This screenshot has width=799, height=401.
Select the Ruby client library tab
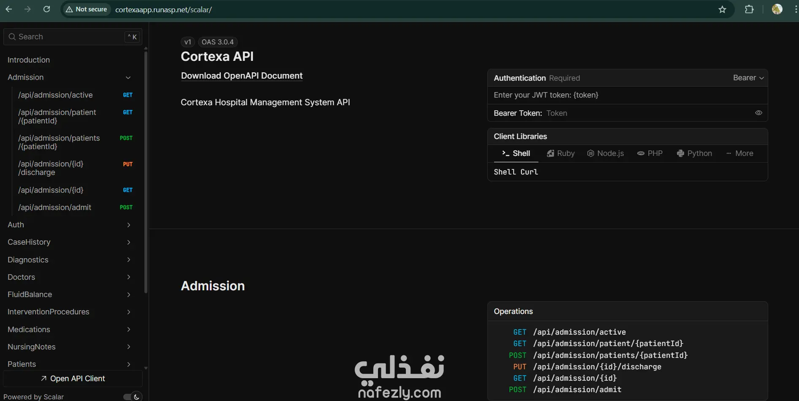[x=561, y=153]
